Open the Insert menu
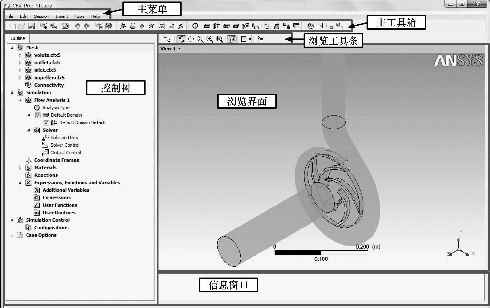490x308 pixels. click(61, 16)
